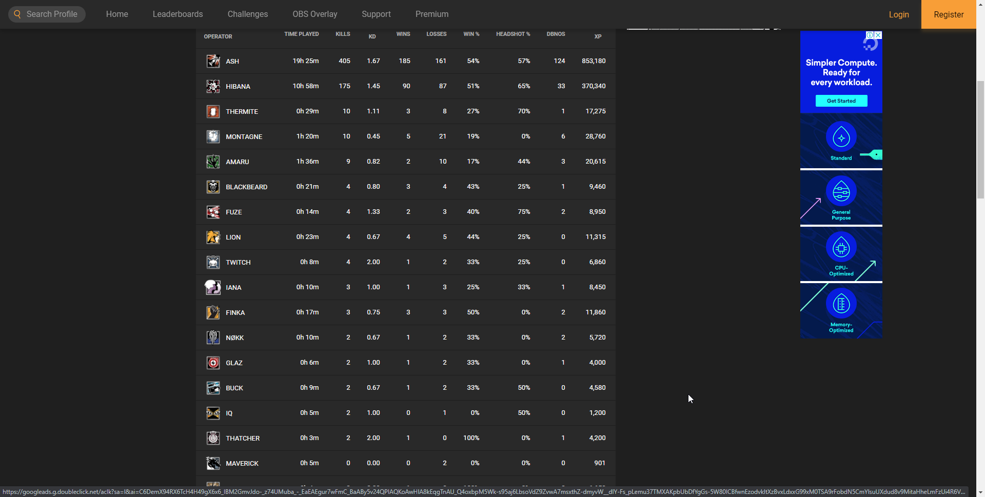Select the Thermite operator icon
The image size is (985, 497).
coord(213,111)
